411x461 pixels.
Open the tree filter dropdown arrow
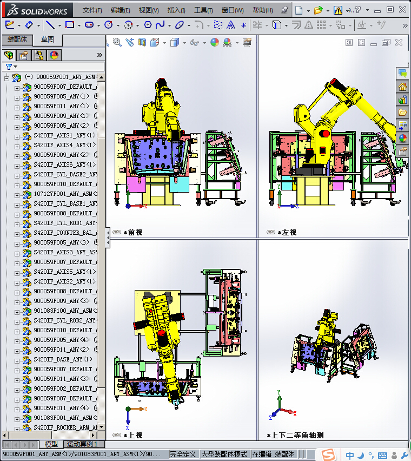tap(16, 67)
